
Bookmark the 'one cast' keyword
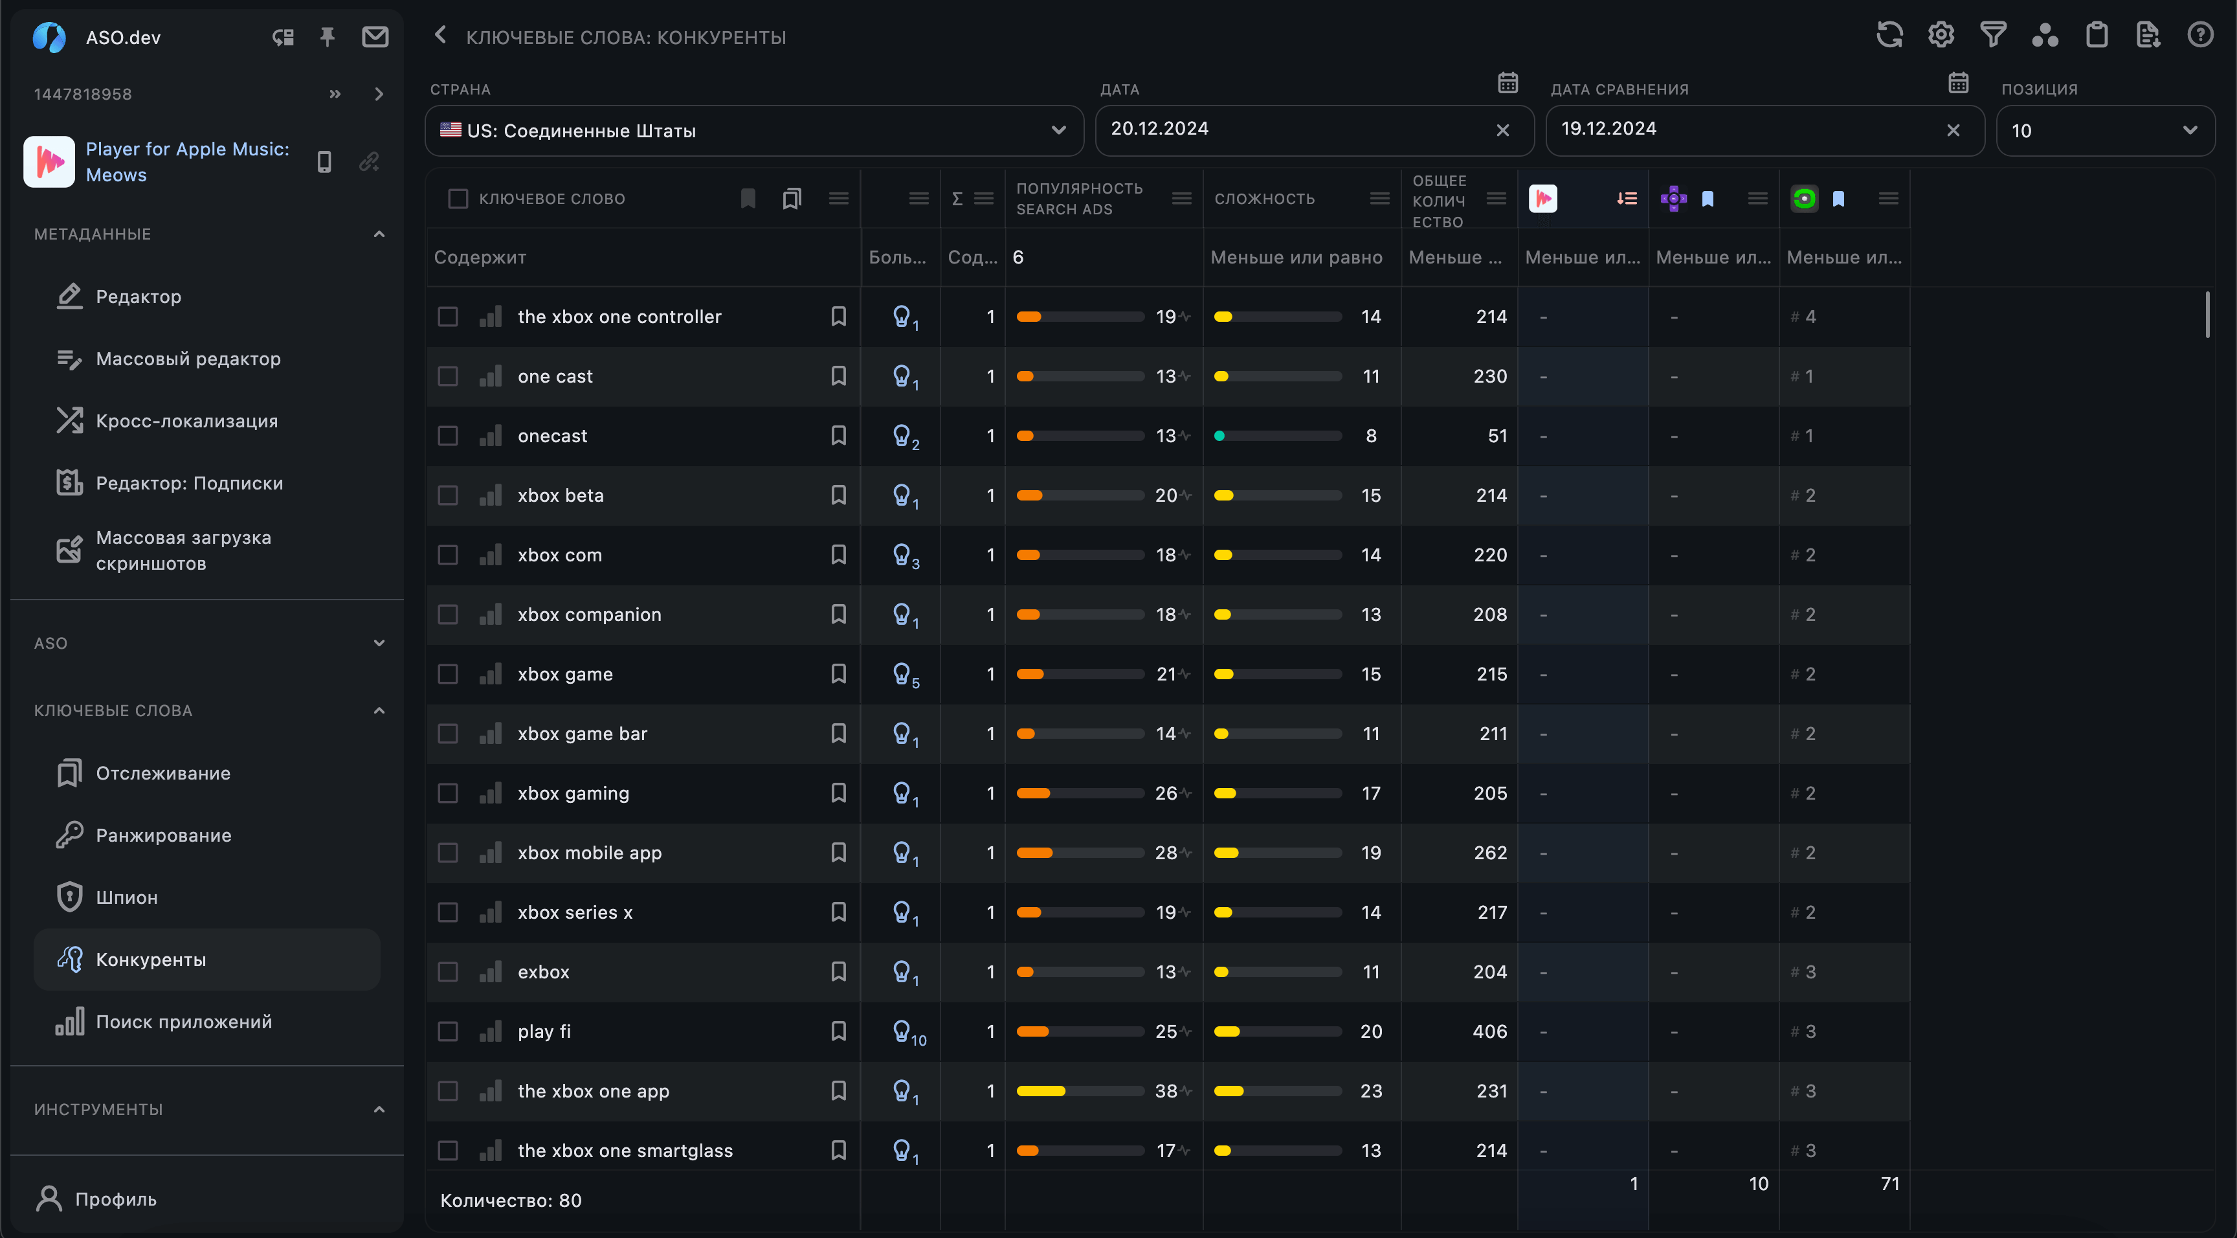tap(838, 376)
